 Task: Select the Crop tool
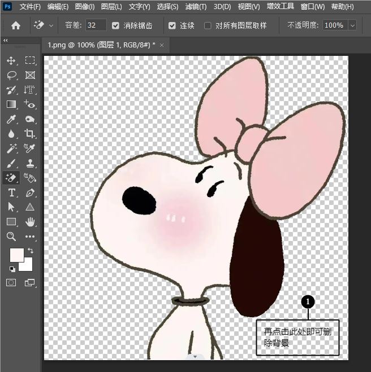pos(30,134)
